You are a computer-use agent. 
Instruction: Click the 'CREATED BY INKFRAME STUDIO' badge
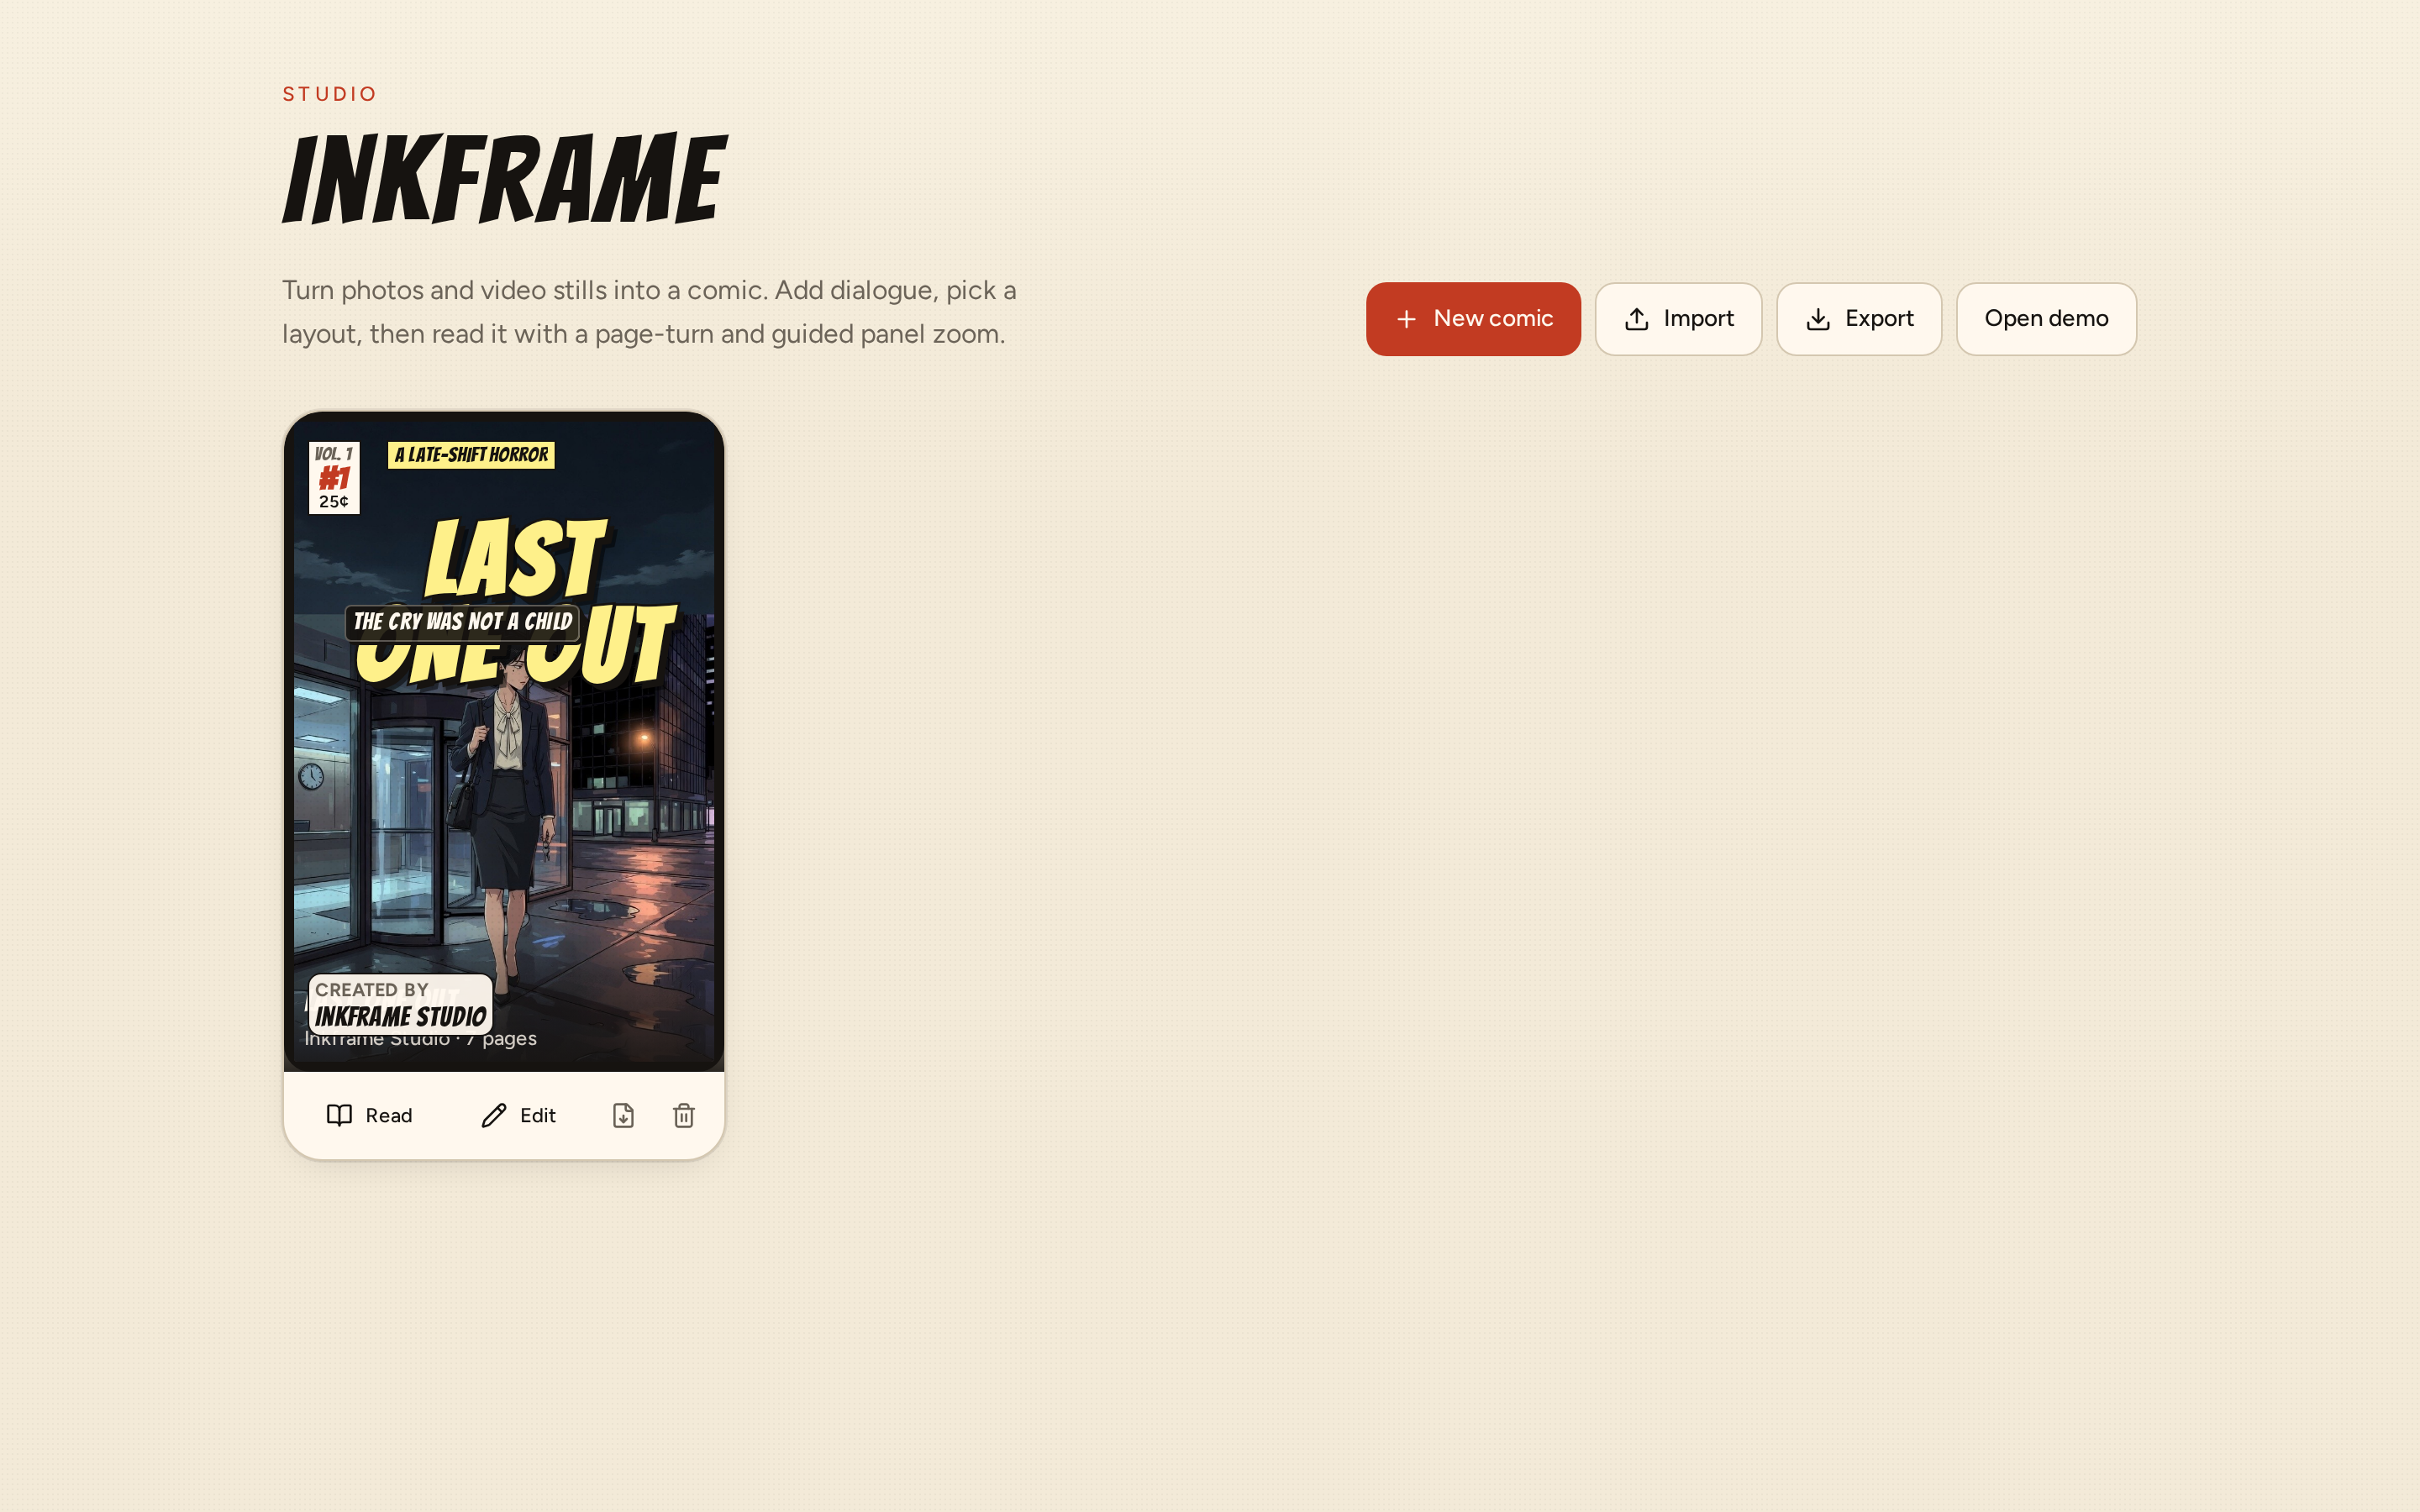[x=400, y=1004]
